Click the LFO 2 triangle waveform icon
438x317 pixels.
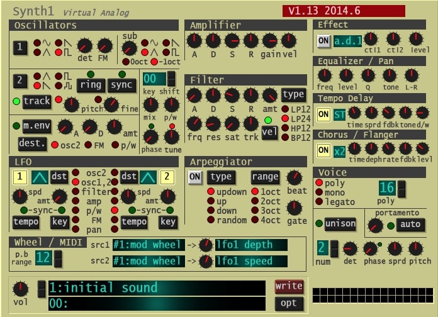click(149, 178)
